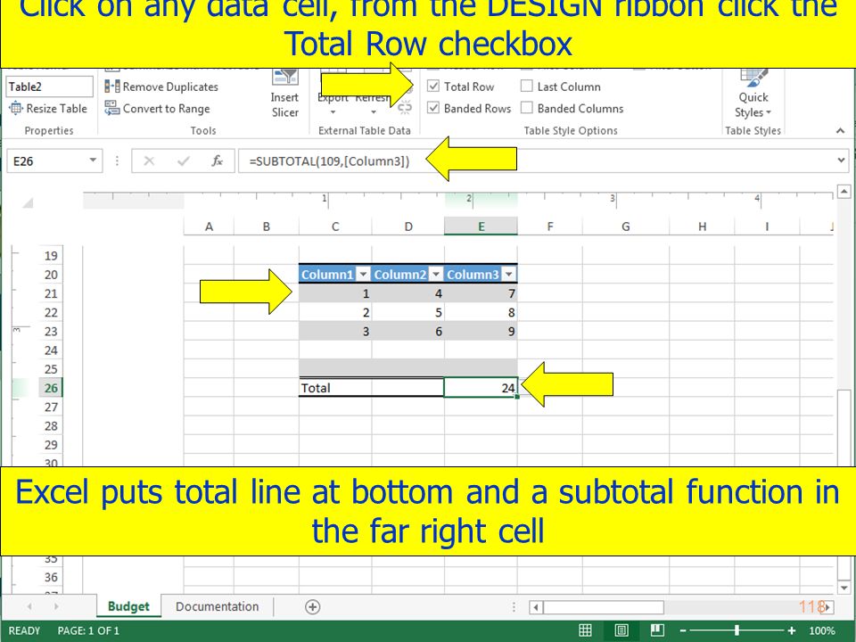This screenshot has height=642, width=856.
Task: Adjust the zoom slider handle
Action: coord(737,631)
